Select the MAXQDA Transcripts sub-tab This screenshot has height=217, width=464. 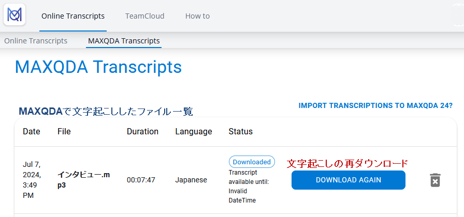click(124, 41)
